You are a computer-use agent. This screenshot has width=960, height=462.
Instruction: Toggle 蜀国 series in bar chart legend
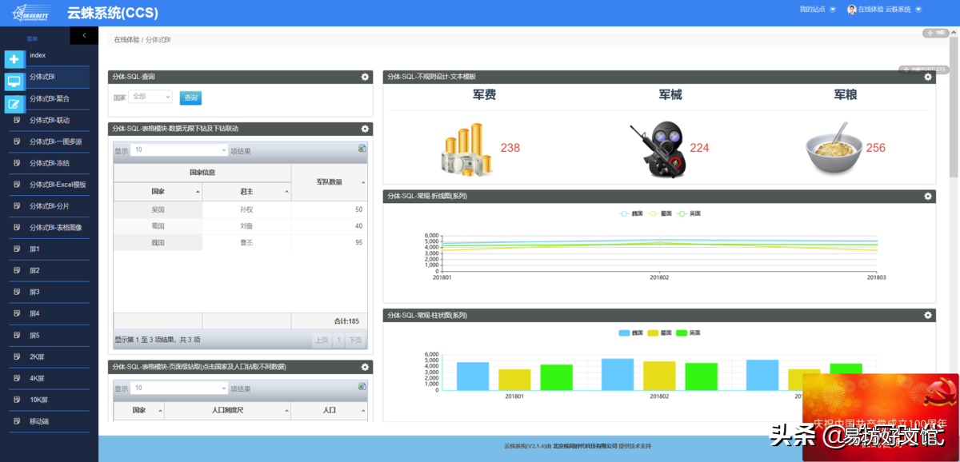point(659,333)
